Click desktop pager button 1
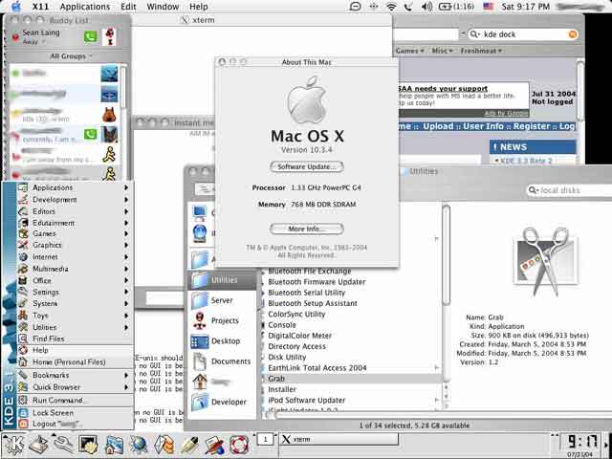This screenshot has height=459, width=612. click(x=266, y=439)
